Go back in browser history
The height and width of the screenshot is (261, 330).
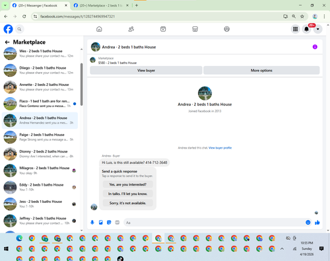click(6, 17)
